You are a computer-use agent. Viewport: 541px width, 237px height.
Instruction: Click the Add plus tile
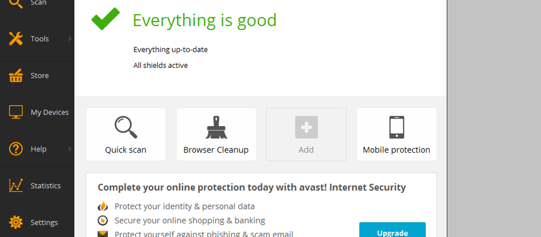306,134
